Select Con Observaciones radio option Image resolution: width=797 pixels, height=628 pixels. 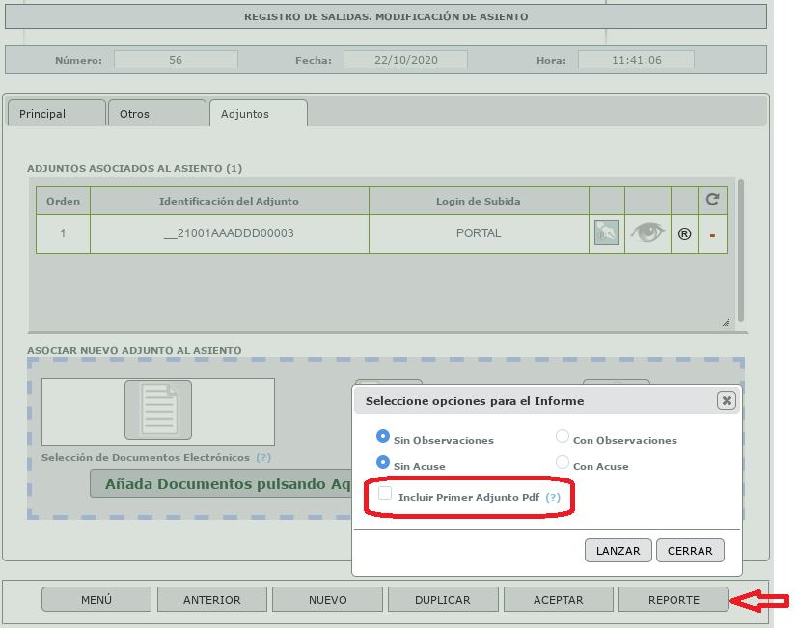[x=563, y=436]
